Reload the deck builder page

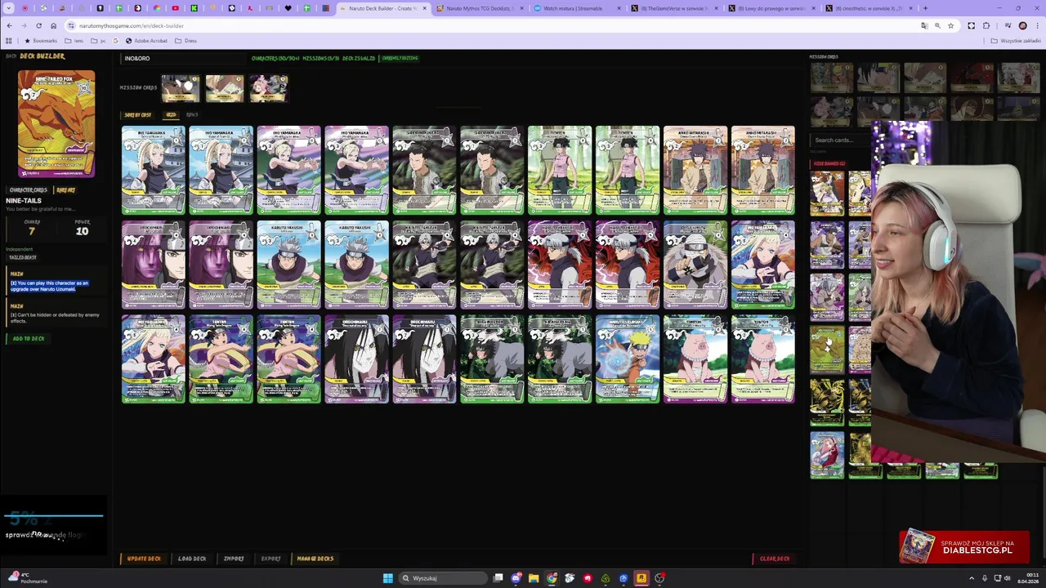[x=38, y=25]
